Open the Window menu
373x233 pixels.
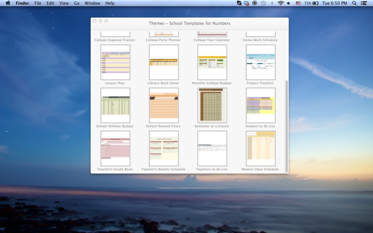pyautogui.click(x=92, y=3)
